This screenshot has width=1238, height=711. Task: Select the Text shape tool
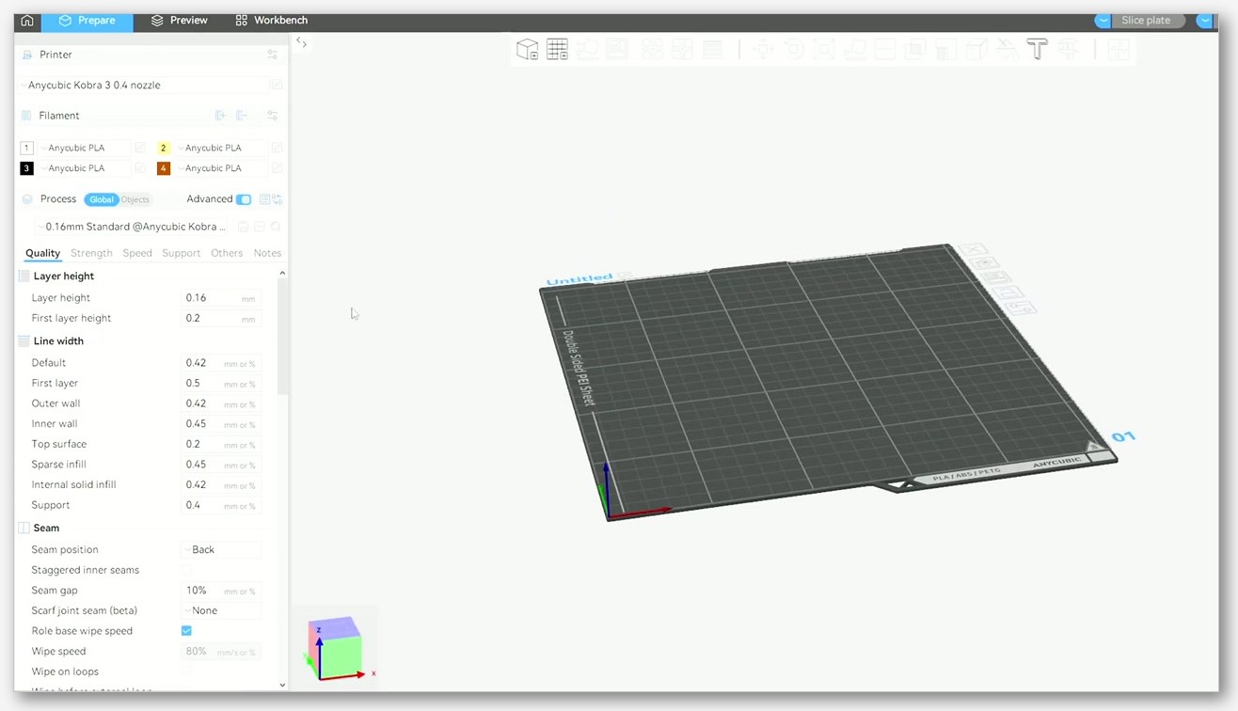pos(1038,49)
